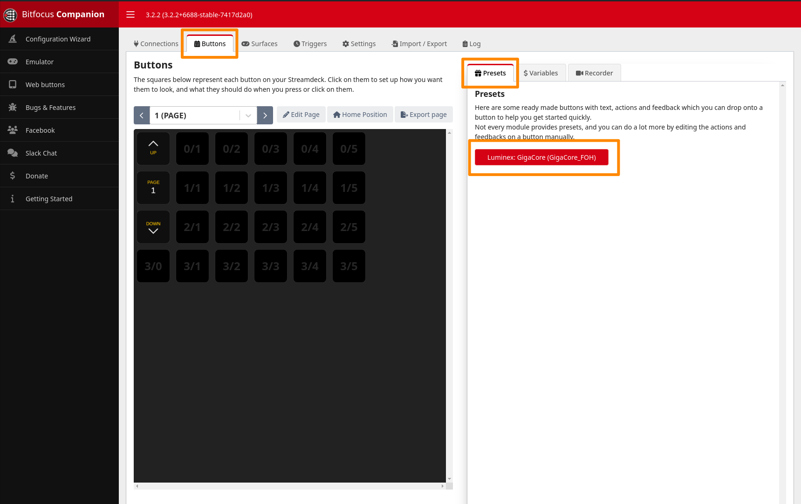This screenshot has width=801, height=504.
Task: Open Slack Chat from sidebar
Action: [x=41, y=153]
